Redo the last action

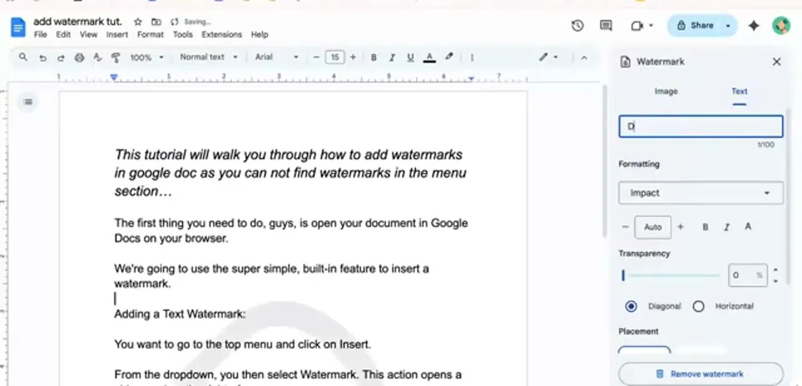click(x=61, y=58)
